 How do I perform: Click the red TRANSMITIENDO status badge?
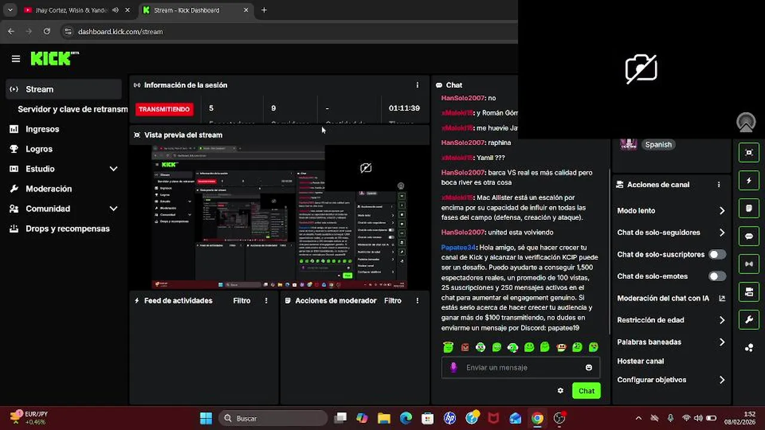(x=164, y=109)
